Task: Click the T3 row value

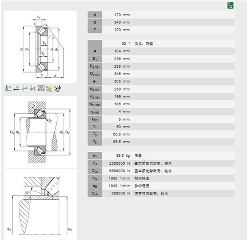Action: point(121,134)
